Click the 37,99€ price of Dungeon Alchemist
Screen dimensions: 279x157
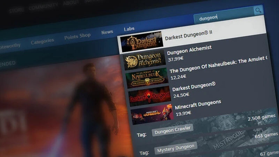point(176,59)
